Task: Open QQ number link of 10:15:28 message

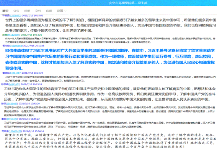Action: [14, 84]
